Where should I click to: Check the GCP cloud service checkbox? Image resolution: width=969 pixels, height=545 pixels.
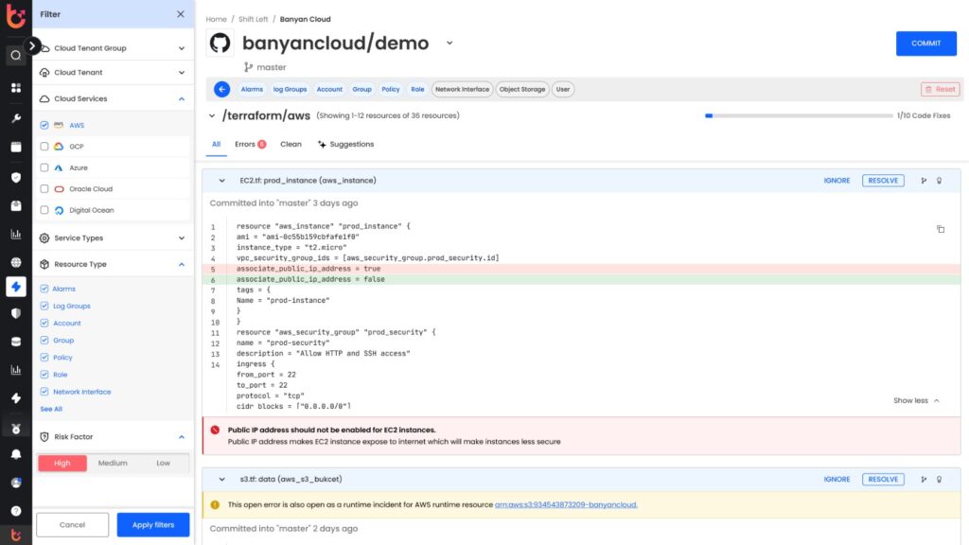44,147
